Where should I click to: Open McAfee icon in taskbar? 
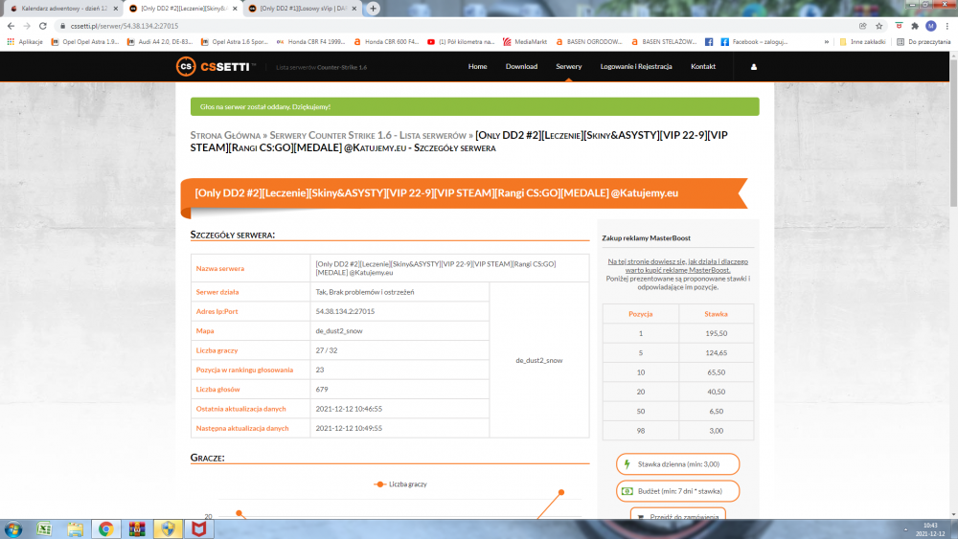click(x=198, y=528)
